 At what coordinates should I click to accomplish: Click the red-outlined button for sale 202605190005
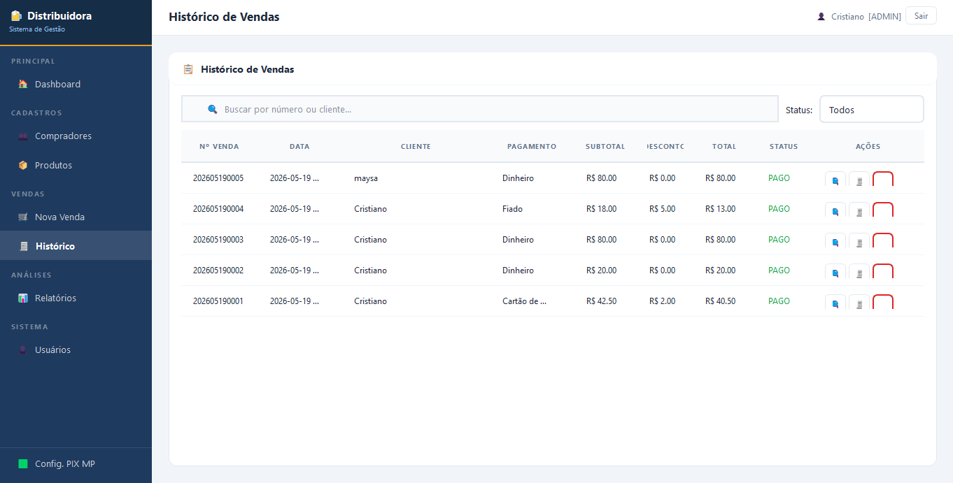(x=883, y=180)
